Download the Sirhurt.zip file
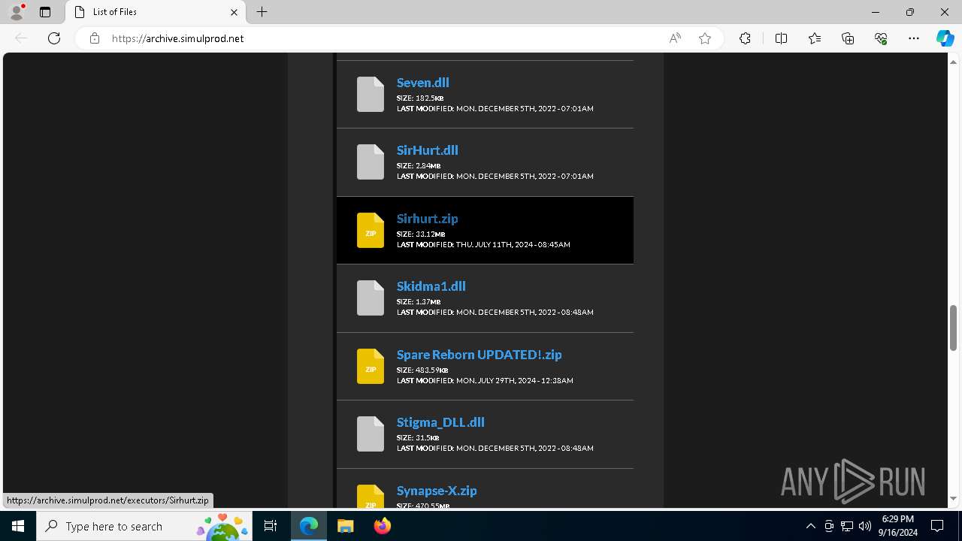Image resolution: width=962 pixels, height=541 pixels. click(x=428, y=219)
